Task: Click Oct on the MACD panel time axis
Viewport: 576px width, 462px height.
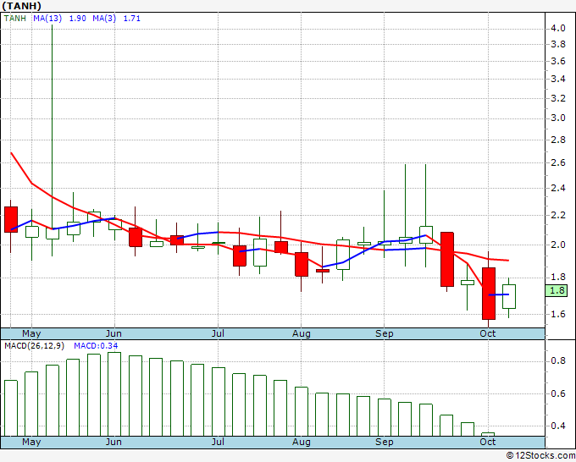Action: pyautogui.click(x=488, y=442)
